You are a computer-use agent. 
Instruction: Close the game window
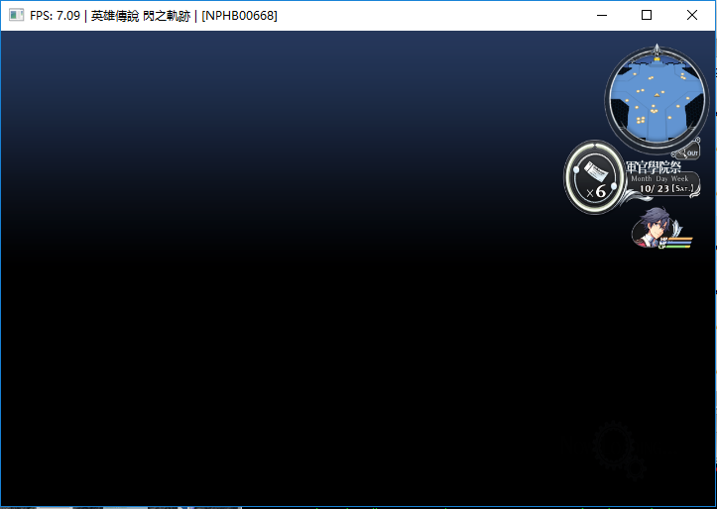tap(692, 15)
